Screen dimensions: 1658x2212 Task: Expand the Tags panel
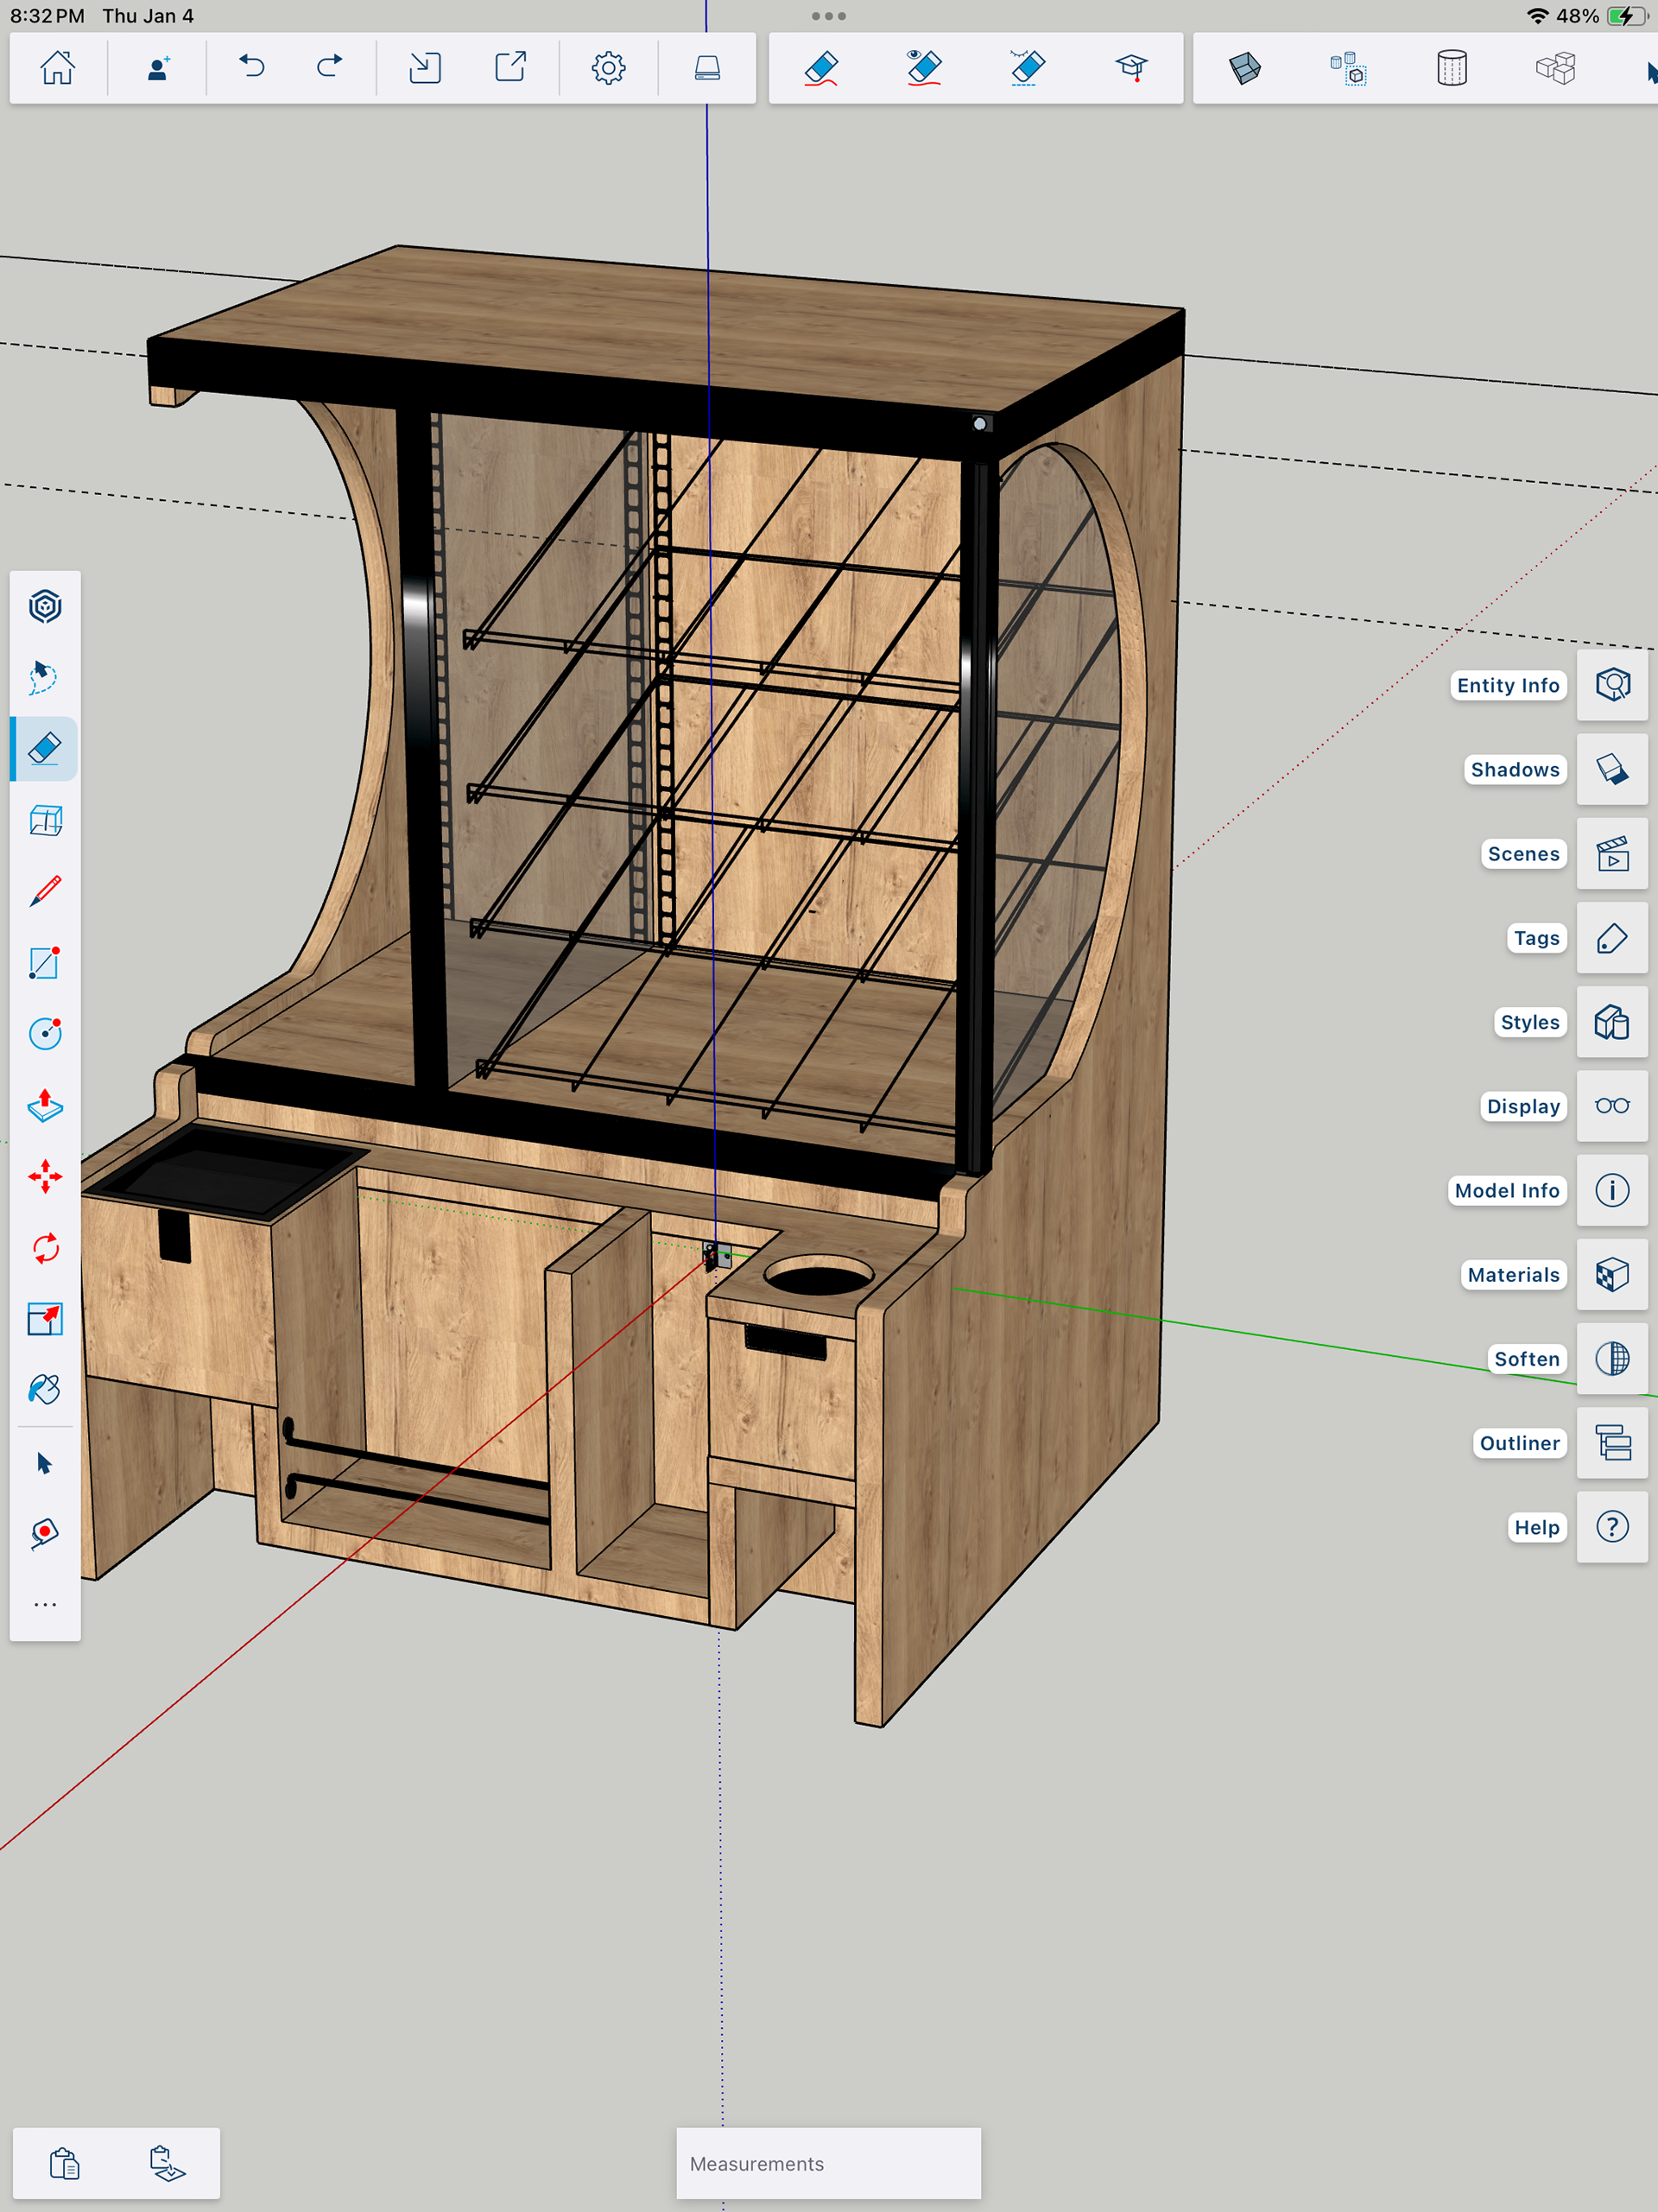click(x=1612, y=938)
